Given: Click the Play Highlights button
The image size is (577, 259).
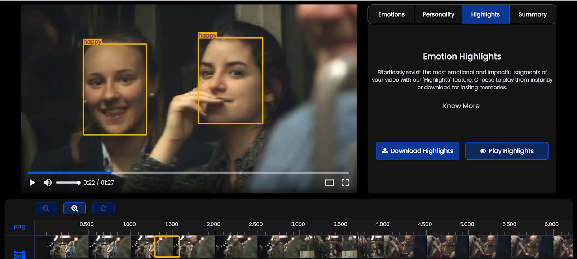Looking at the screenshot, I should 507,151.
